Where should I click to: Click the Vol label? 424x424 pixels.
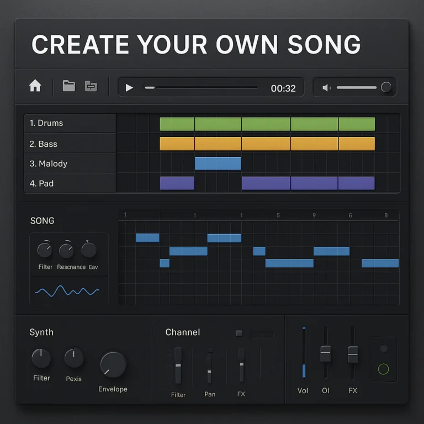[303, 390]
